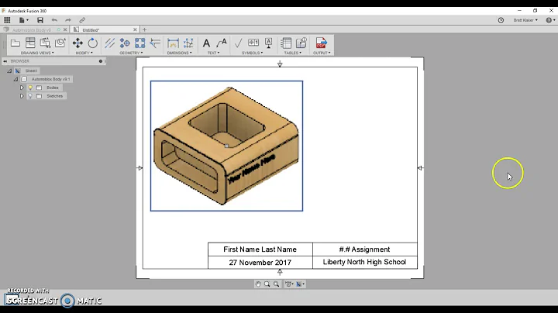Viewport: 558px width, 313px height.
Task: Select the Ordinate Dimension tool
Action: click(188, 43)
